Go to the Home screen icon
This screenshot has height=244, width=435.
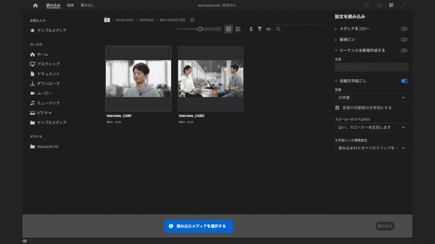click(x=35, y=5)
